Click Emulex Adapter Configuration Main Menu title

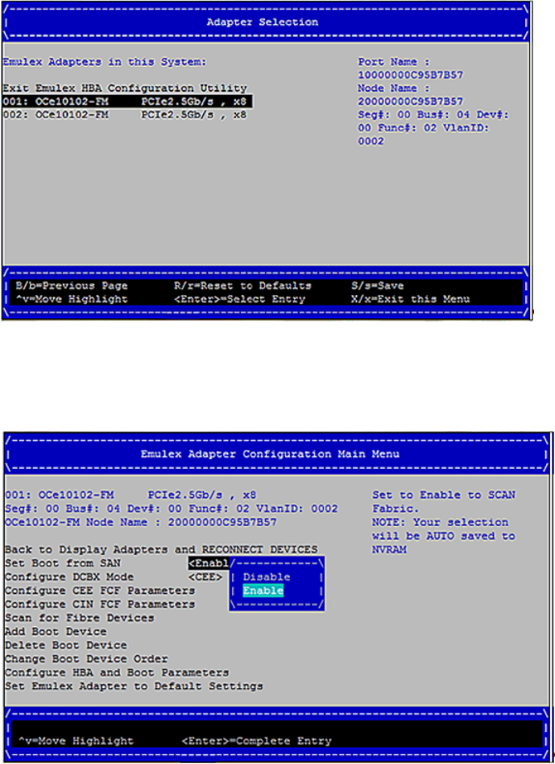click(270, 454)
